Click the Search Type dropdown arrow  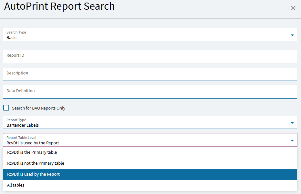292,35
